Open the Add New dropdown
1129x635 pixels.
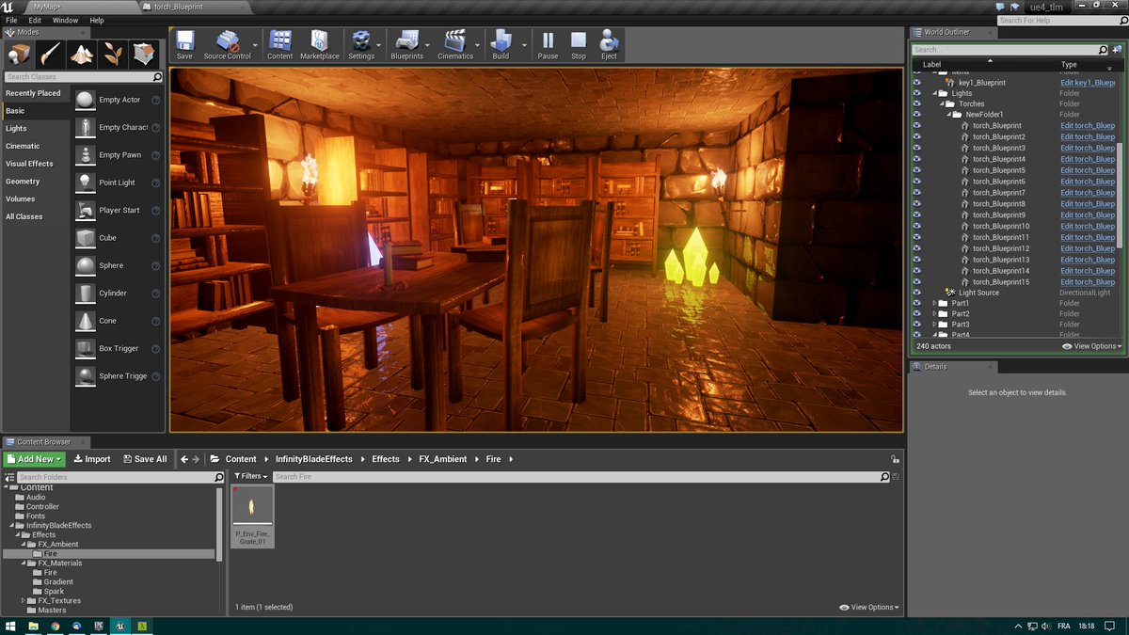(34, 459)
